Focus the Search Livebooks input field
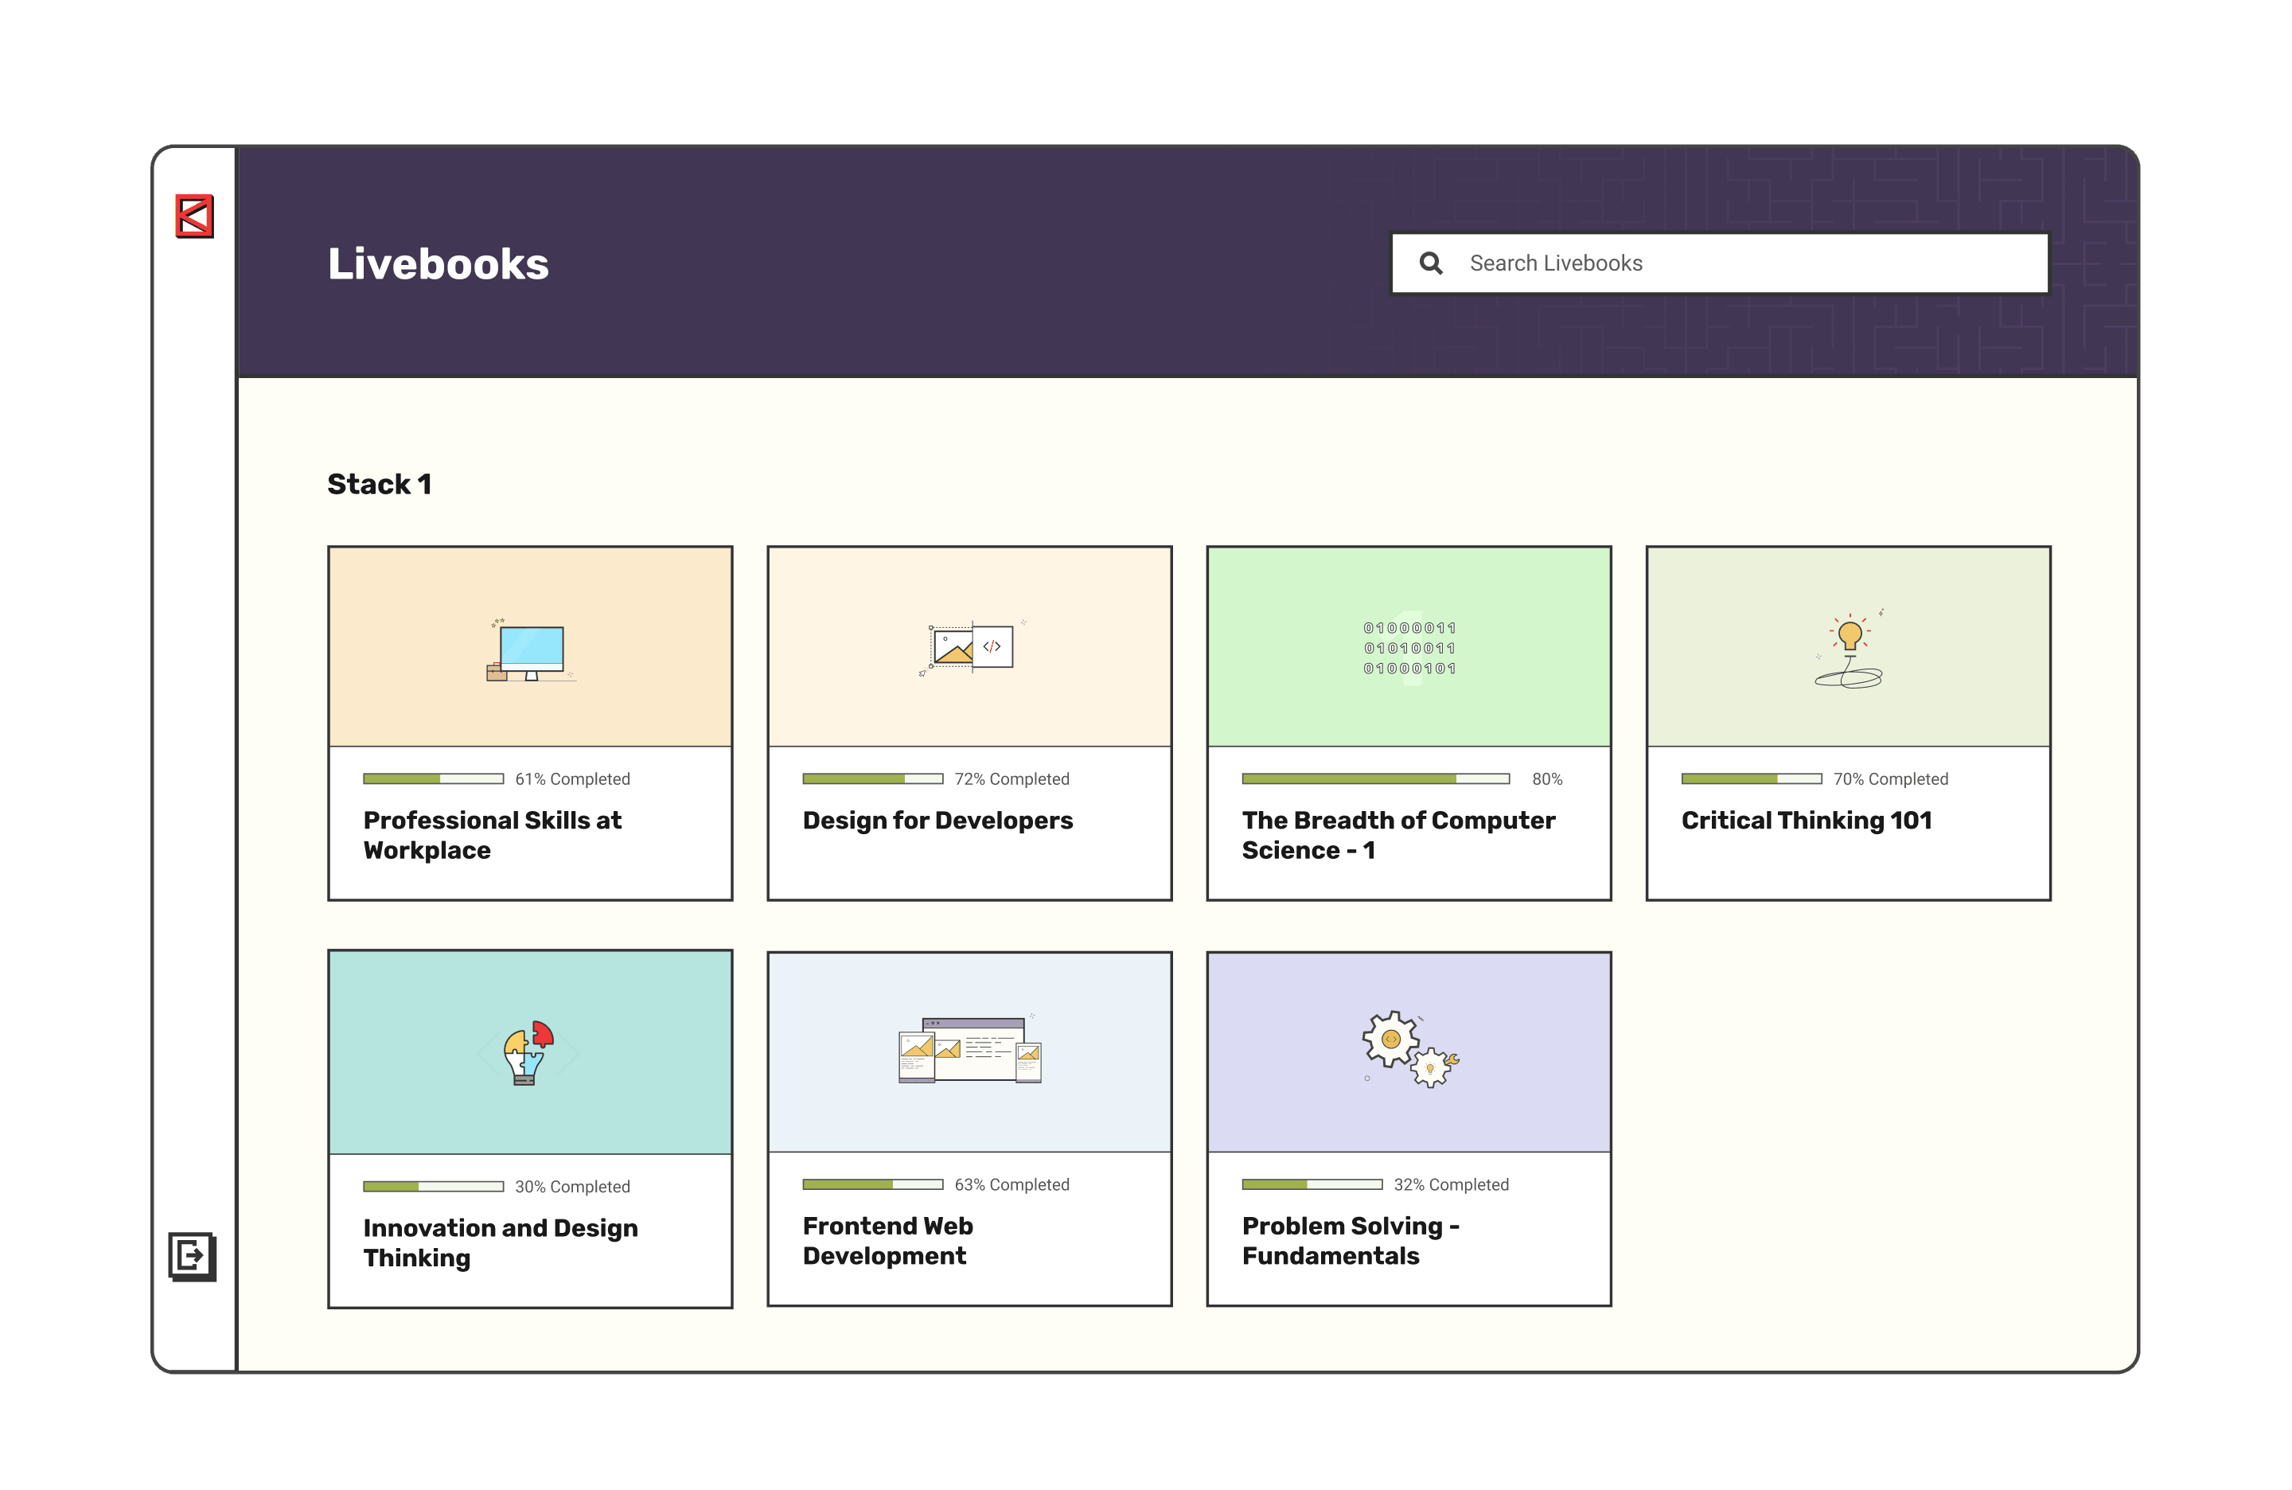Image resolution: width=2292 pixels, height=1490 pixels. 1720,263
